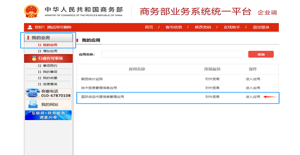Screen dimensions: 300x155
Task: Select 修改密码 in the top navigation
Action: [x=202, y=27]
